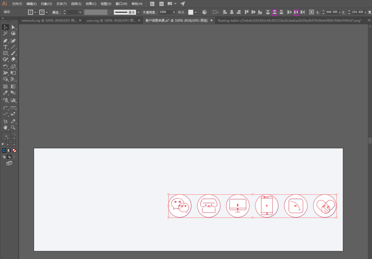372x259 pixels.
Task: Click vertical distribute center icon
Action: (275, 12)
